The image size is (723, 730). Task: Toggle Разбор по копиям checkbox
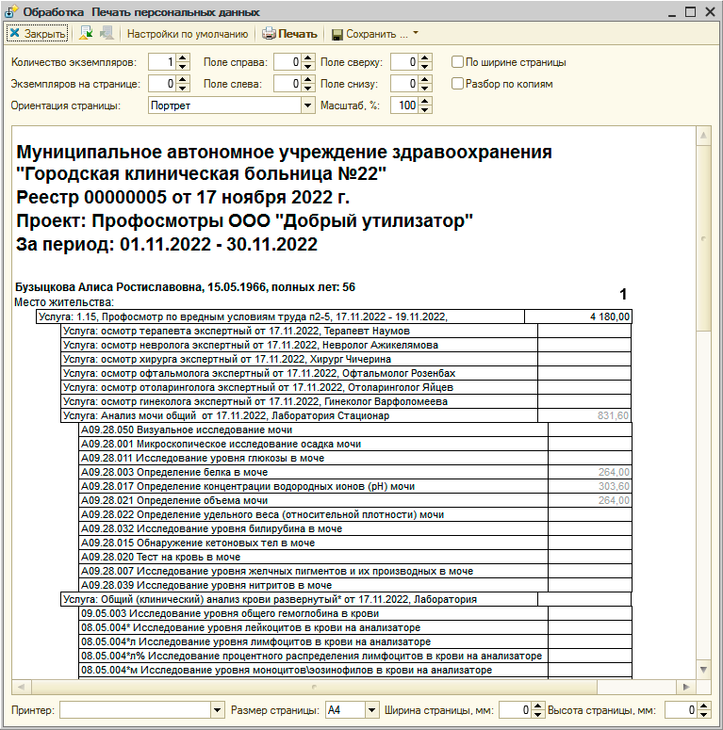tap(458, 84)
